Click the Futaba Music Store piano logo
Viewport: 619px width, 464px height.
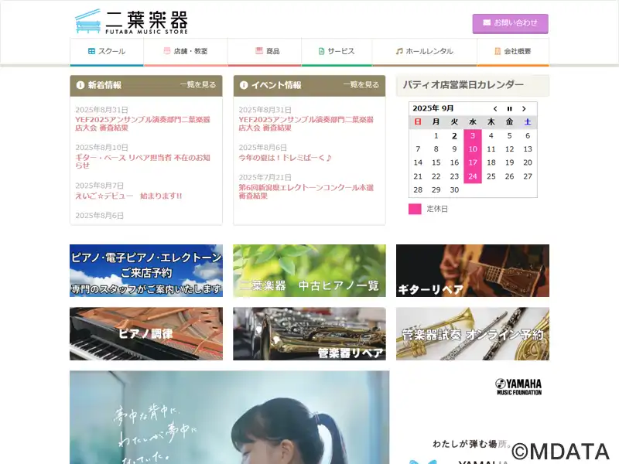tap(87, 22)
